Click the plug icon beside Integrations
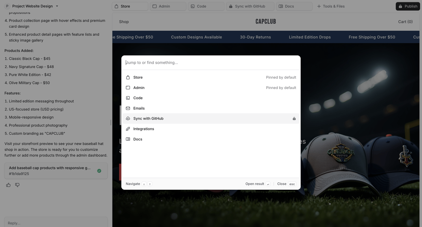The height and width of the screenshot is (227, 422). click(128, 129)
